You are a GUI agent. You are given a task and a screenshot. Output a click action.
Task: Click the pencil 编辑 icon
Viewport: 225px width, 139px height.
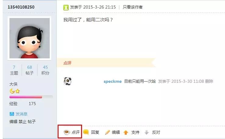tap(107, 132)
